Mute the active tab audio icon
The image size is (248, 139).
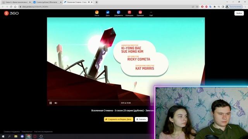(x=89, y=2)
